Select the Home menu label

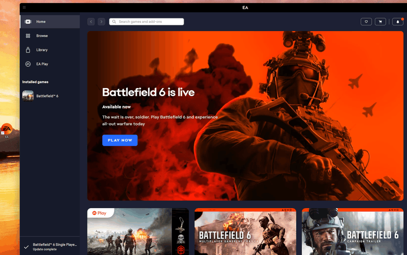tap(41, 21)
